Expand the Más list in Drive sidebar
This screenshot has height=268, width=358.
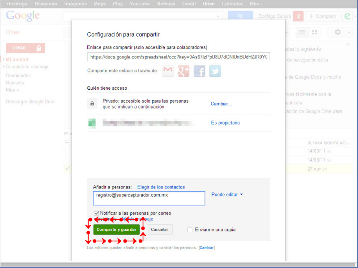coord(13,90)
